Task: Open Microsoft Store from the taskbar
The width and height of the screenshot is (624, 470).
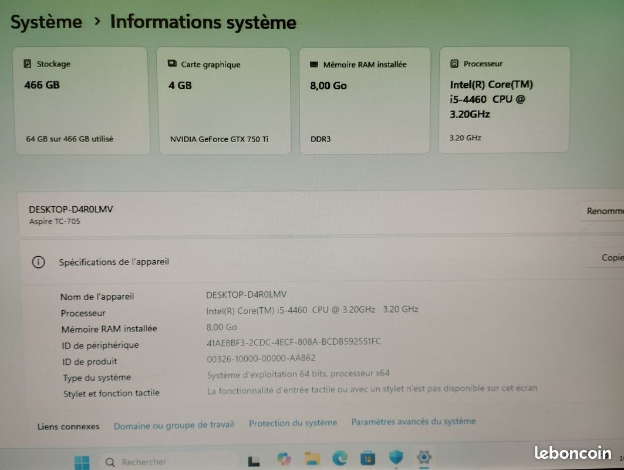Action: [x=367, y=458]
